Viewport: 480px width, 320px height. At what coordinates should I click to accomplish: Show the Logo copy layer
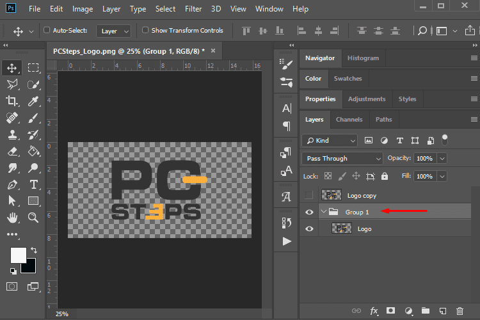[x=308, y=195]
